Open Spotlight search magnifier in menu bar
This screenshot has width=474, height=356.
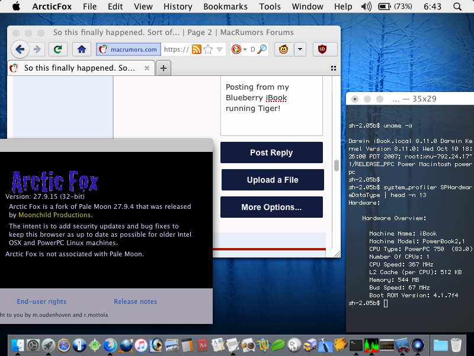457,7
